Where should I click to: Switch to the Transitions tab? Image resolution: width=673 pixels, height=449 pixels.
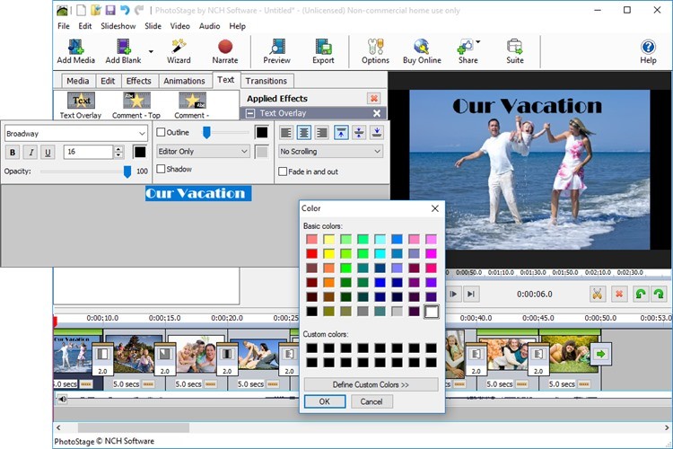(x=266, y=81)
